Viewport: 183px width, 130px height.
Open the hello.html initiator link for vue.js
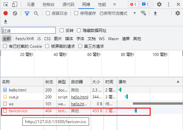(79, 97)
